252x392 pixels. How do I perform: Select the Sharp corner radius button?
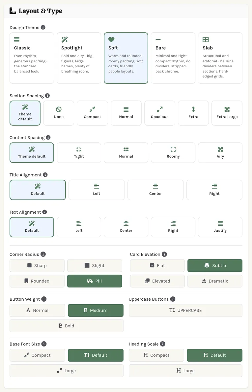pyautogui.click(x=37, y=265)
